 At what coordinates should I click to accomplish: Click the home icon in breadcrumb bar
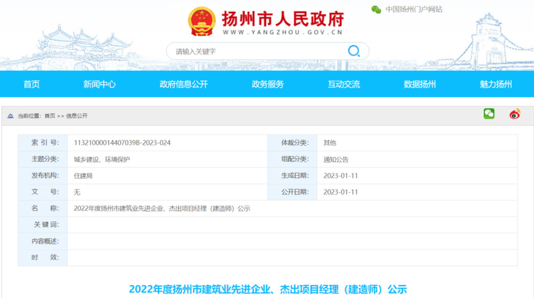click(x=11, y=116)
